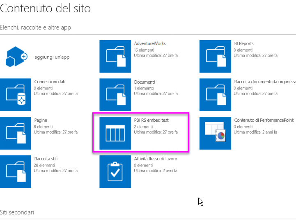296x221 pixels.
Task: Click the Documenti title link
Action: [145, 82]
